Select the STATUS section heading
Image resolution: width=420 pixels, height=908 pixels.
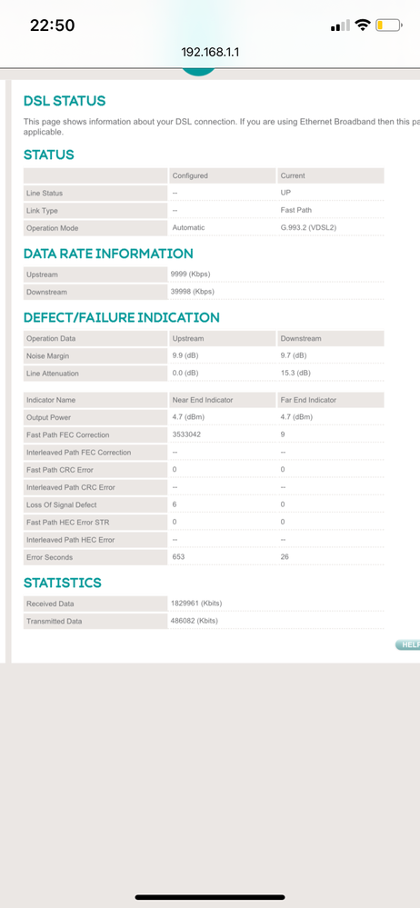pyautogui.click(x=49, y=155)
